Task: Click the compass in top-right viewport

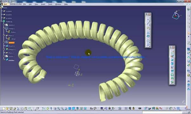Action: point(176,15)
